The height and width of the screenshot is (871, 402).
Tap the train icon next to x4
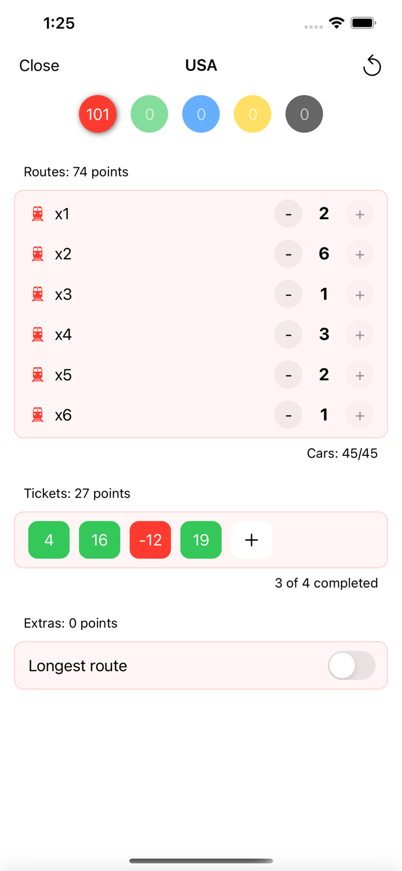[38, 334]
